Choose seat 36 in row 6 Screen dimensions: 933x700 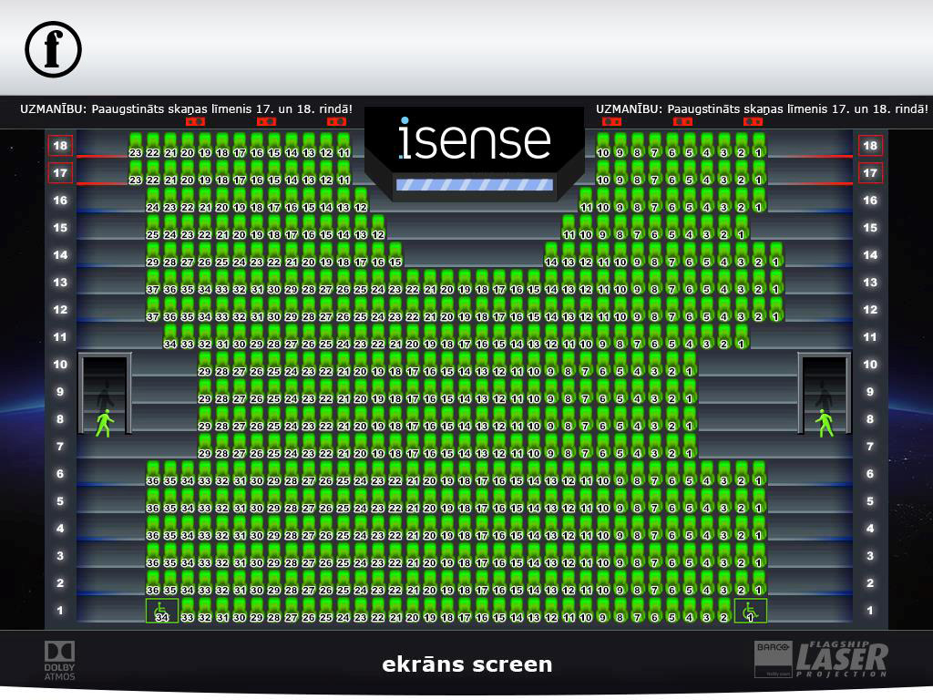point(153,476)
